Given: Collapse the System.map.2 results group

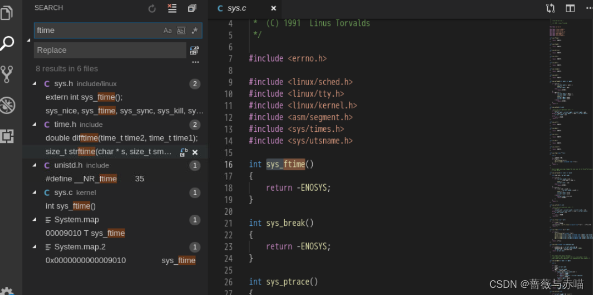Looking at the screenshot, I should (35, 247).
